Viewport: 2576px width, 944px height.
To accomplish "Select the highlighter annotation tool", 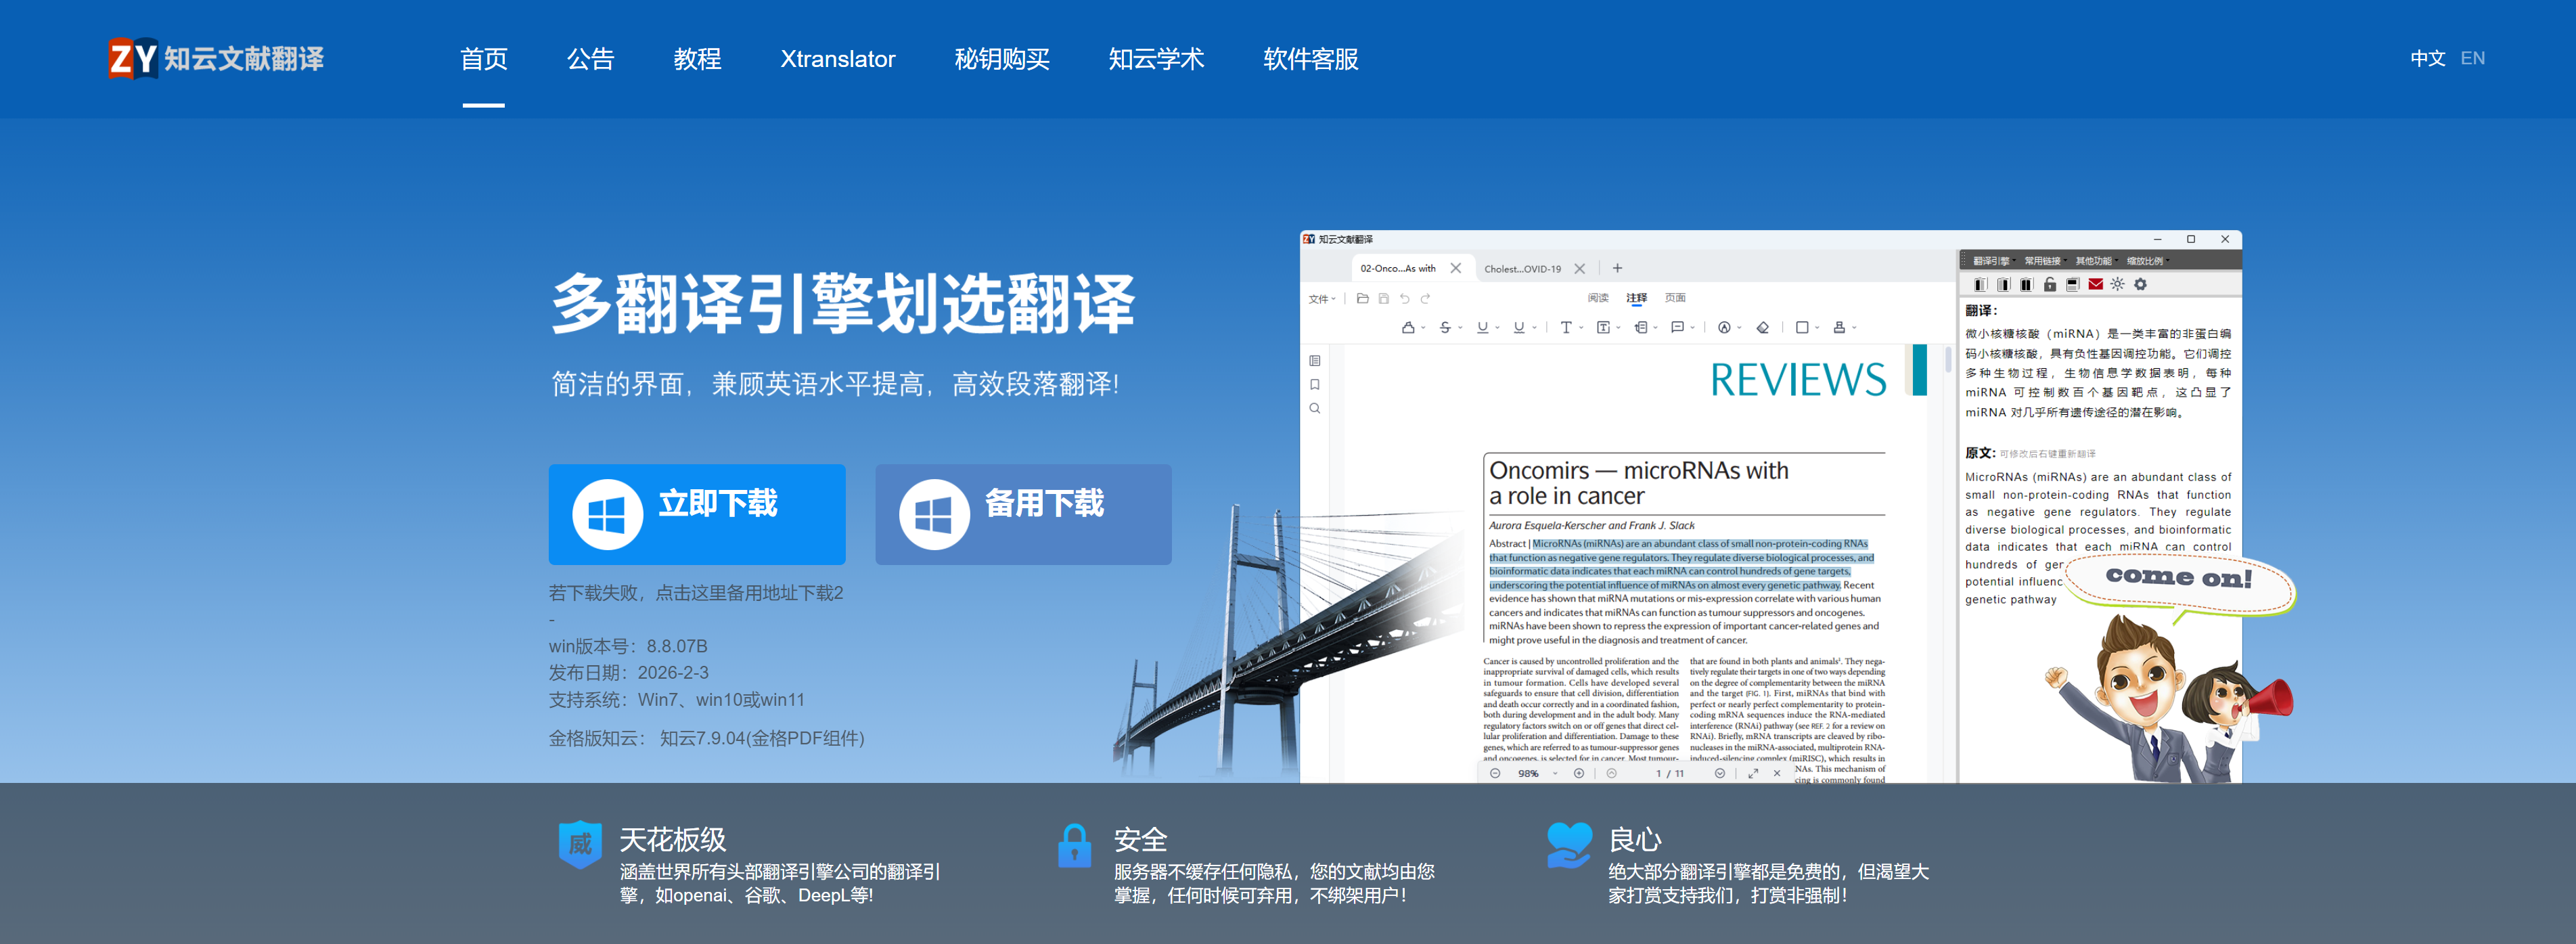I will pyautogui.click(x=1408, y=328).
